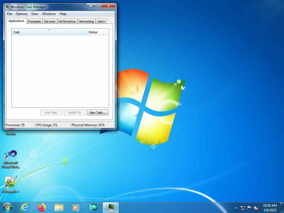Click the muted volume tray icon
Screen dimensions: 284x213
click(x=256, y=208)
